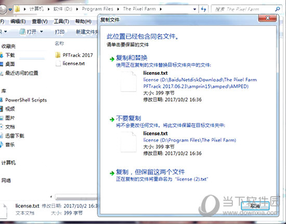Click the 新建文件夹 toolbar button
This screenshot has width=286, height=224.
(87, 32)
